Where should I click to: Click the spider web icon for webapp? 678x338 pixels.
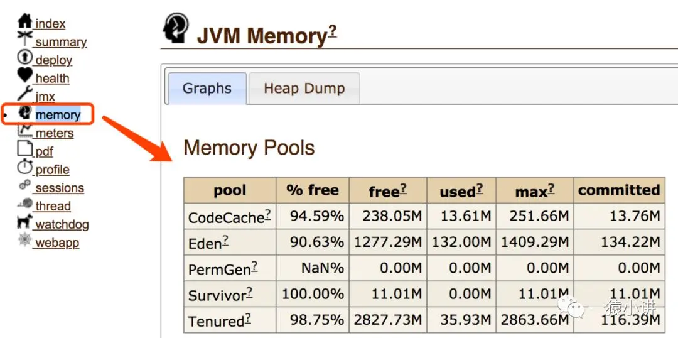[25, 239]
